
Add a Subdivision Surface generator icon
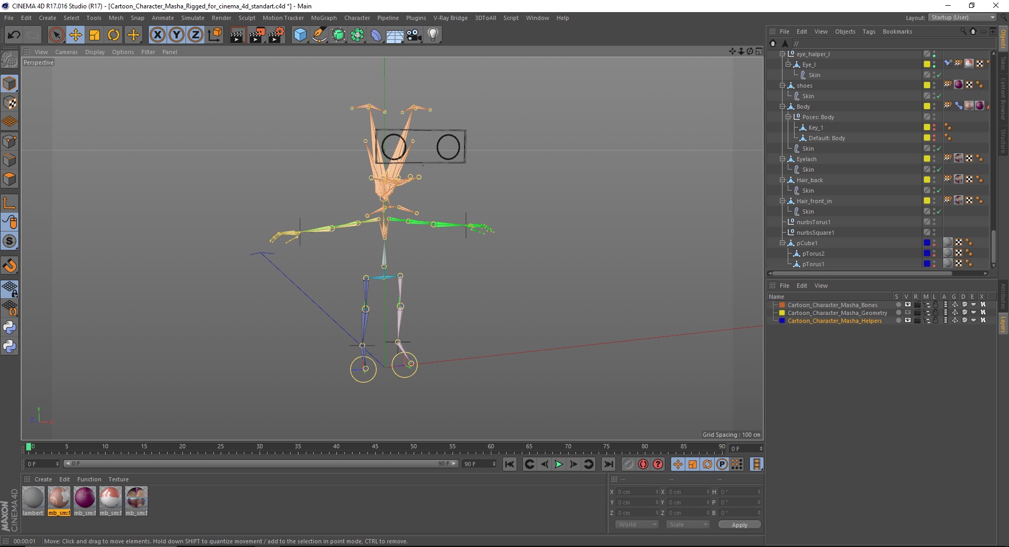point(339,35)
